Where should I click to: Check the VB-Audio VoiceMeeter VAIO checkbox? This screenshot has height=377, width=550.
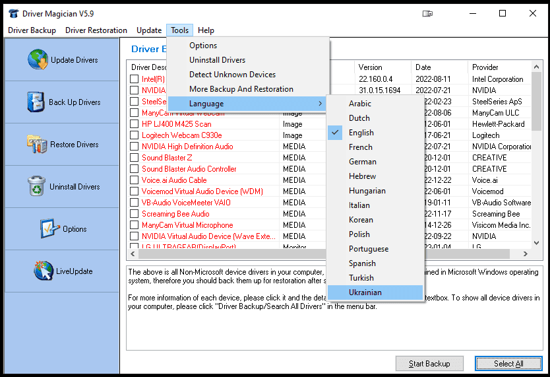click(134, 203)
